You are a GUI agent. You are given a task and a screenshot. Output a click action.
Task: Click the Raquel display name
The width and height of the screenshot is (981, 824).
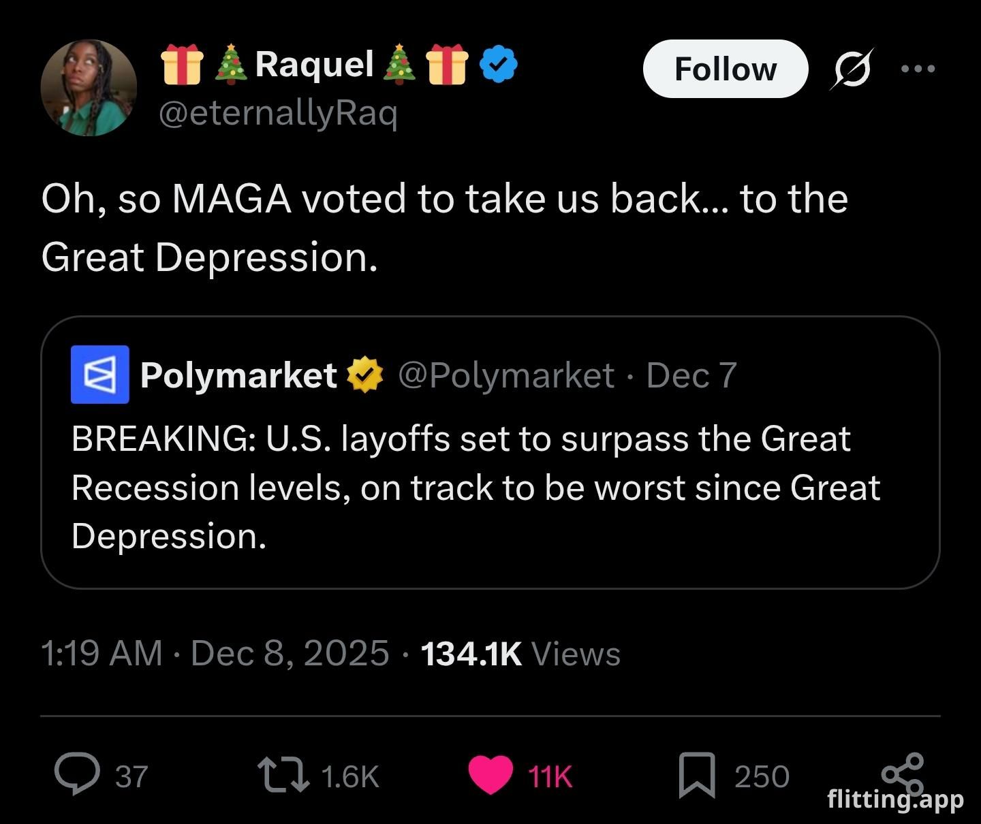[x=314, y=65]
